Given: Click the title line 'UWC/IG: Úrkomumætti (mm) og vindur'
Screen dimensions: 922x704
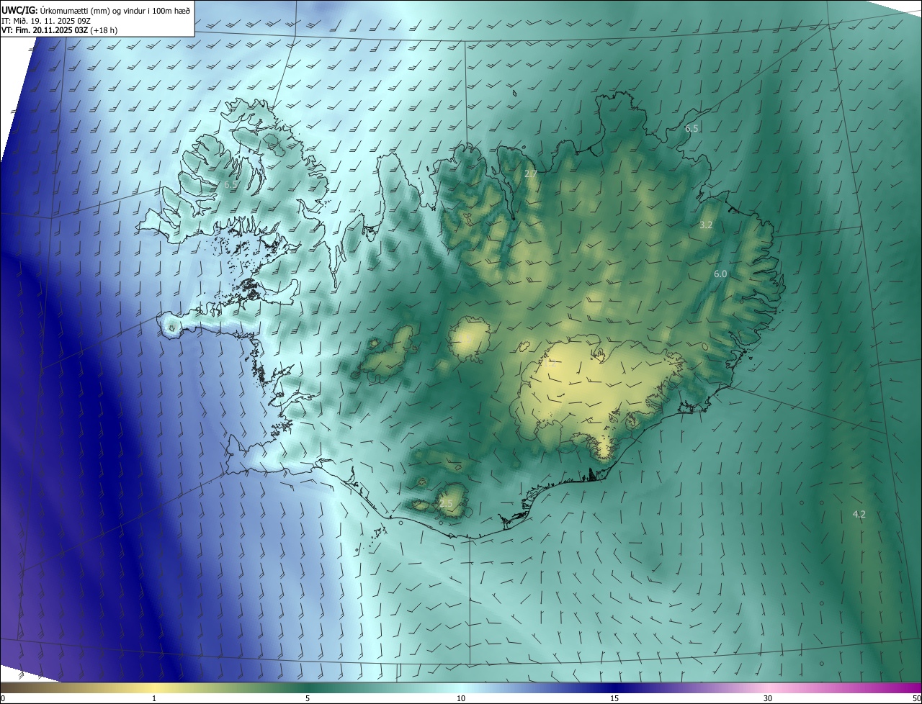Looking at the screenshot, I should pos(97,9).
